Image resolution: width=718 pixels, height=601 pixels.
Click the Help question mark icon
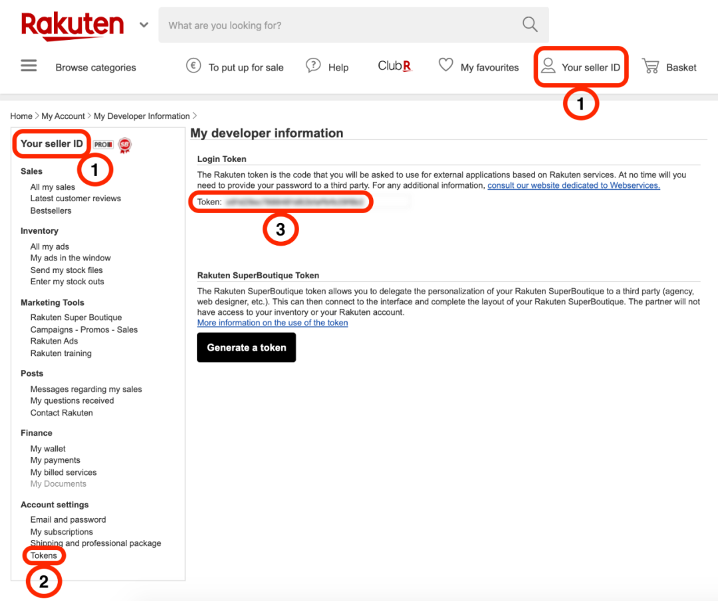click(313, 66)
